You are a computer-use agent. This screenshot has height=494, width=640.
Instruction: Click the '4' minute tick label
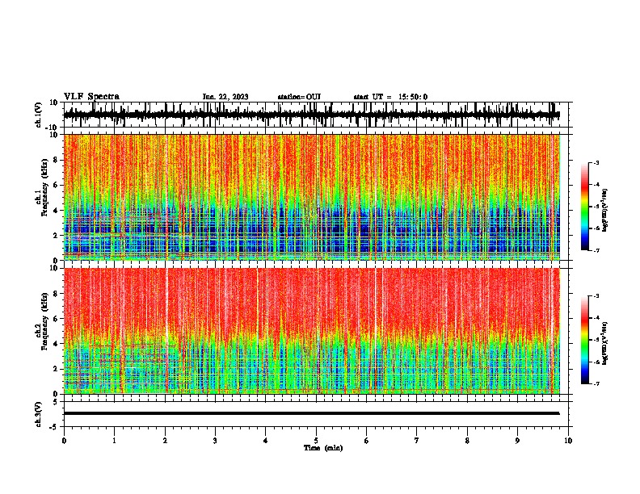tap(266, 441)
